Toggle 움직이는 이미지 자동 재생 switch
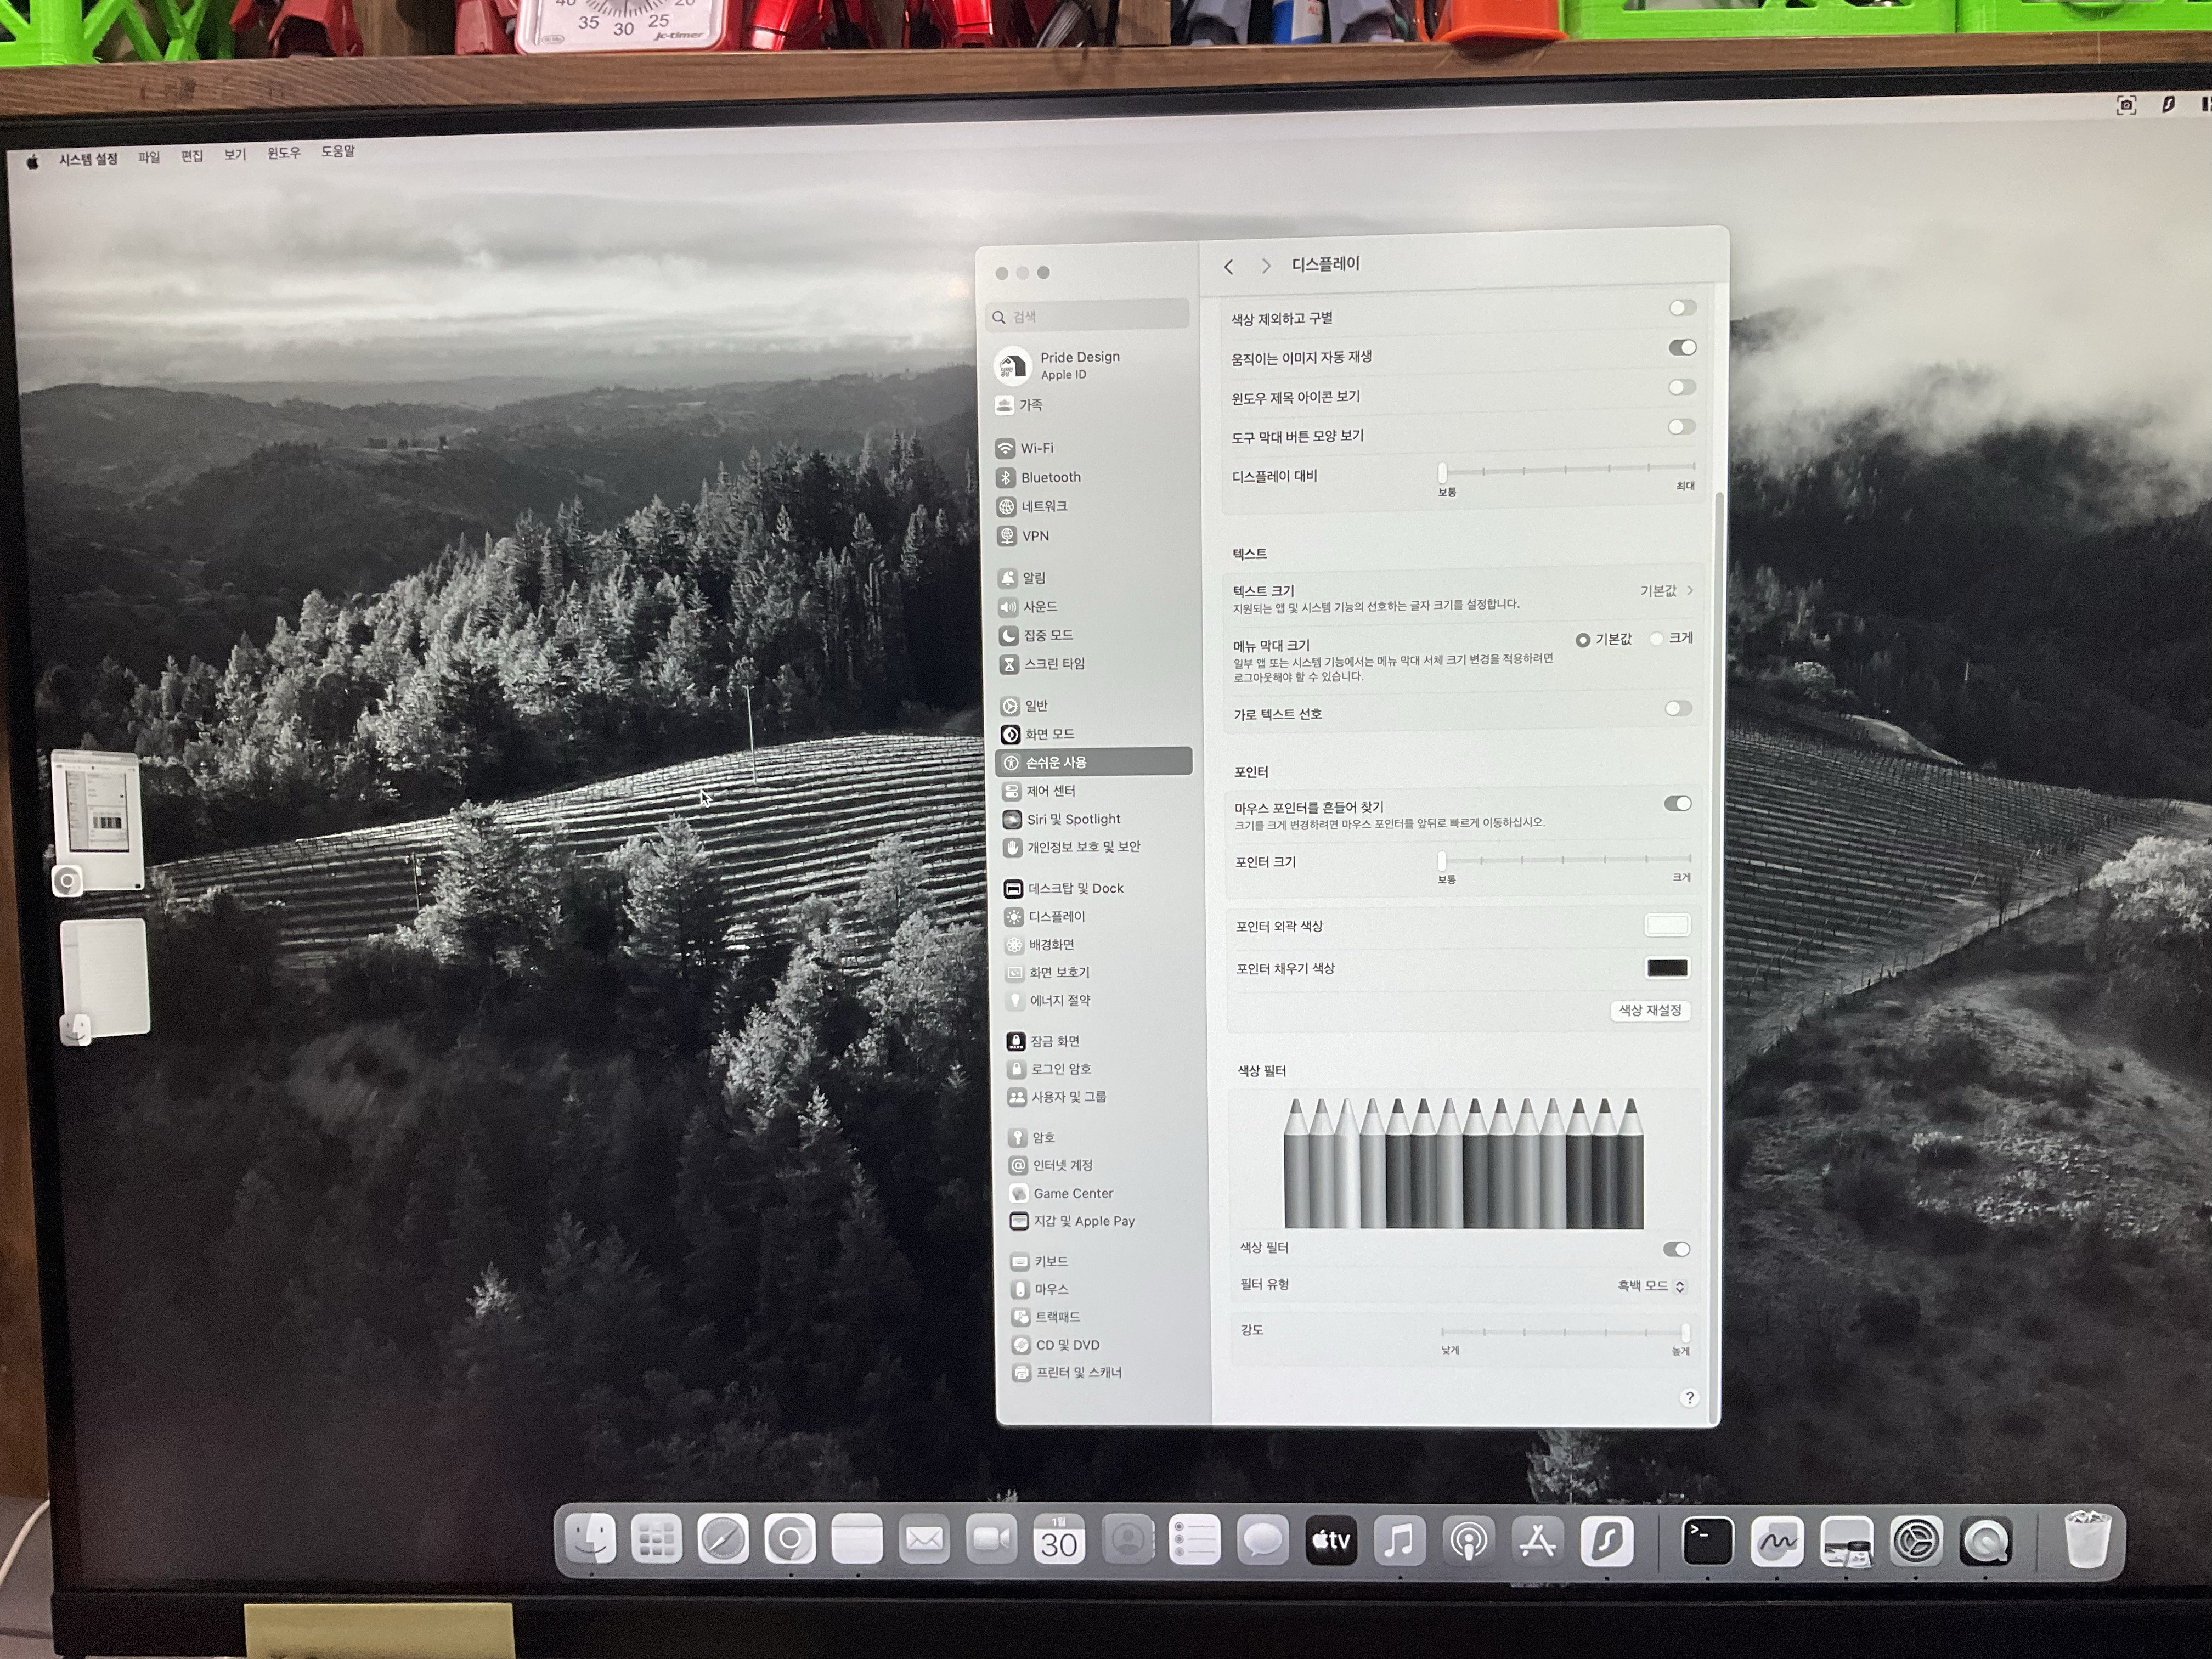Viewport: 2212px width, 1659px height. tap(1682, 347)
